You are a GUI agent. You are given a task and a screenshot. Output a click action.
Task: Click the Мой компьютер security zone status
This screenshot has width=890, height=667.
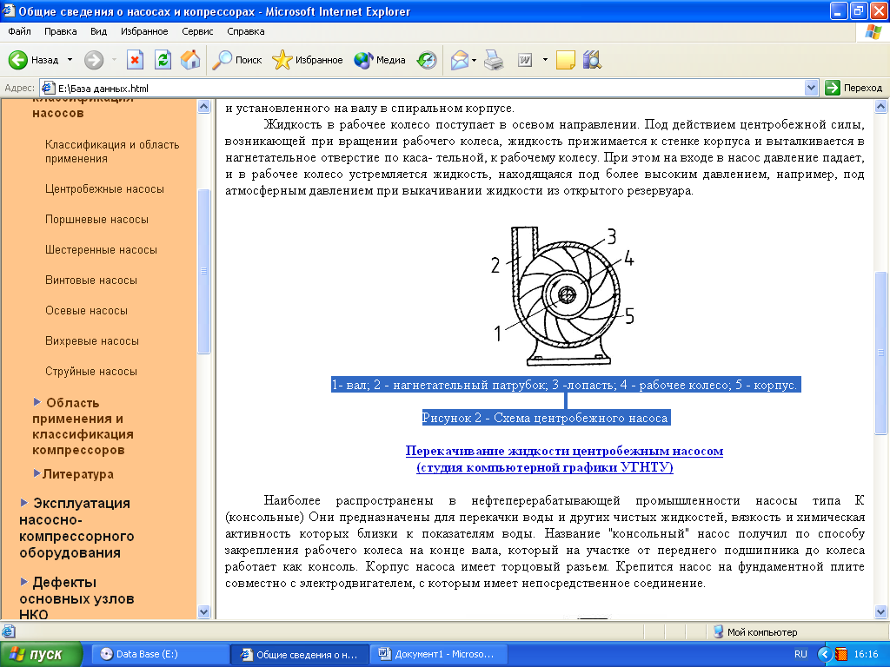[755, 632]
